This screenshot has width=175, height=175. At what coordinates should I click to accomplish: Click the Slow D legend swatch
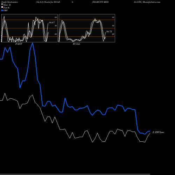(x=2, y=4)
